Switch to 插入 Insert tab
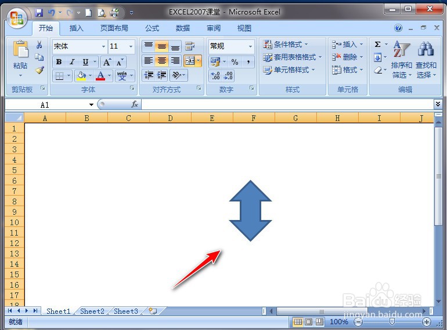Viewport: 447px width, 330px height. click(x=76, y=28)
